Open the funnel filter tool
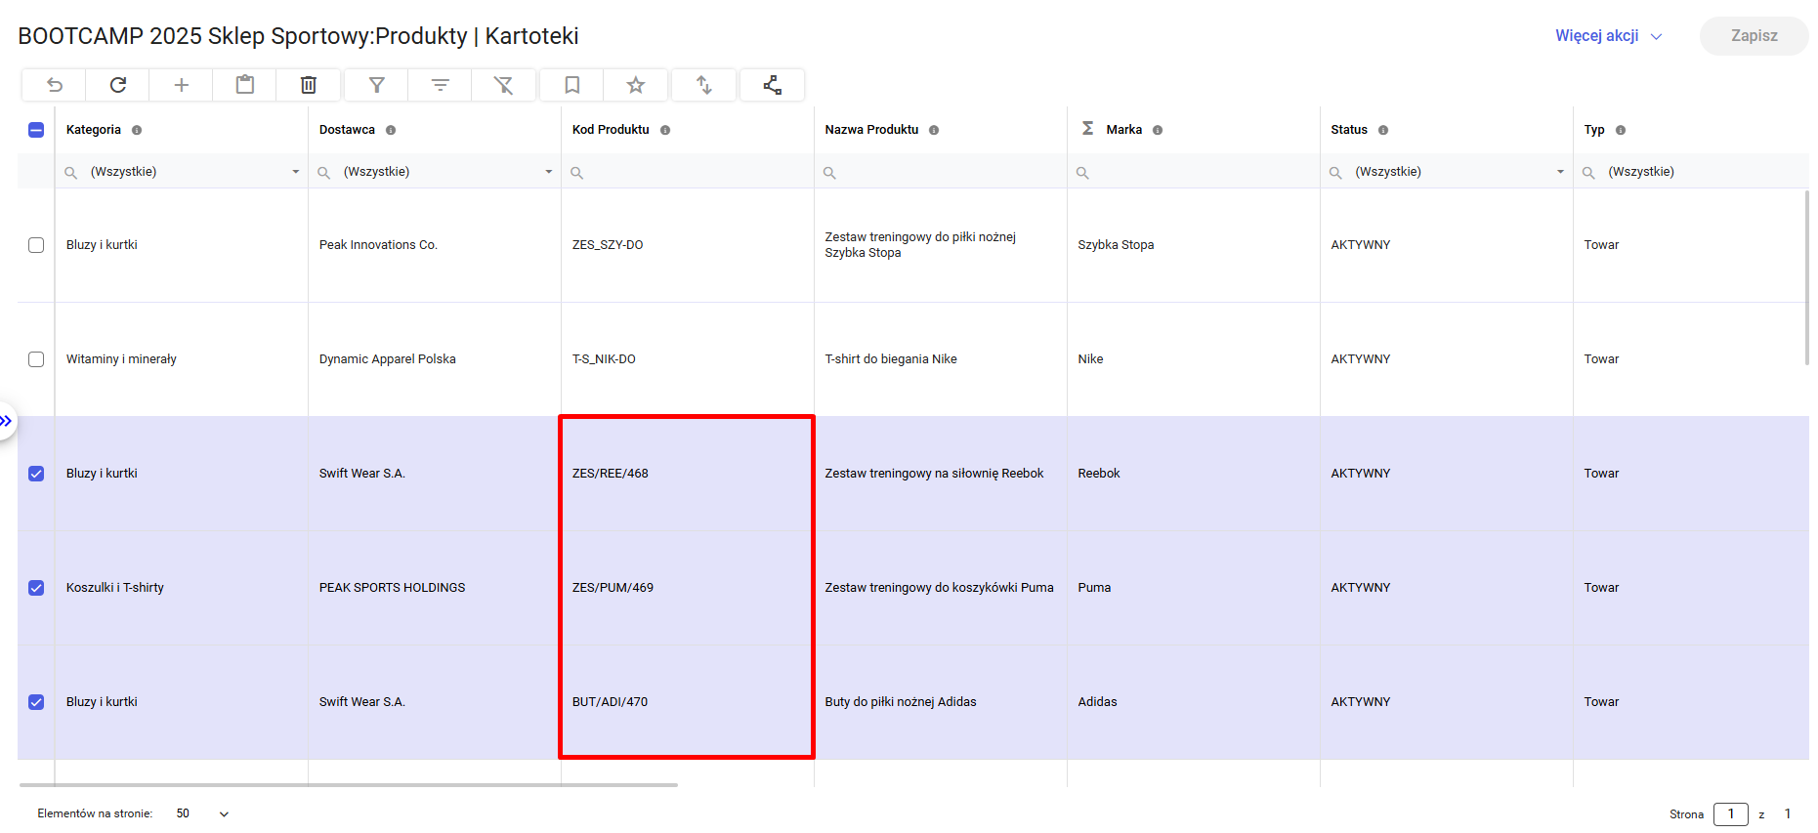Screen dimensions: 1818x833 click(377, 85)
